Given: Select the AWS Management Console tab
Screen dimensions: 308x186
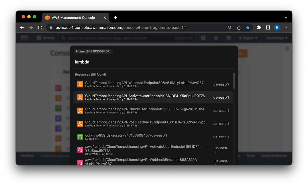Looking at the screenshot, I should 75,18.
